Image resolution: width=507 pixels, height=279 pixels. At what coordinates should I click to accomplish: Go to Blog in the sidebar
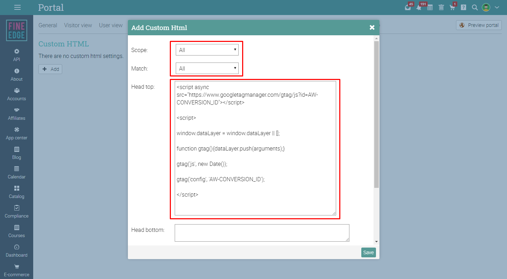coord(16,153)
